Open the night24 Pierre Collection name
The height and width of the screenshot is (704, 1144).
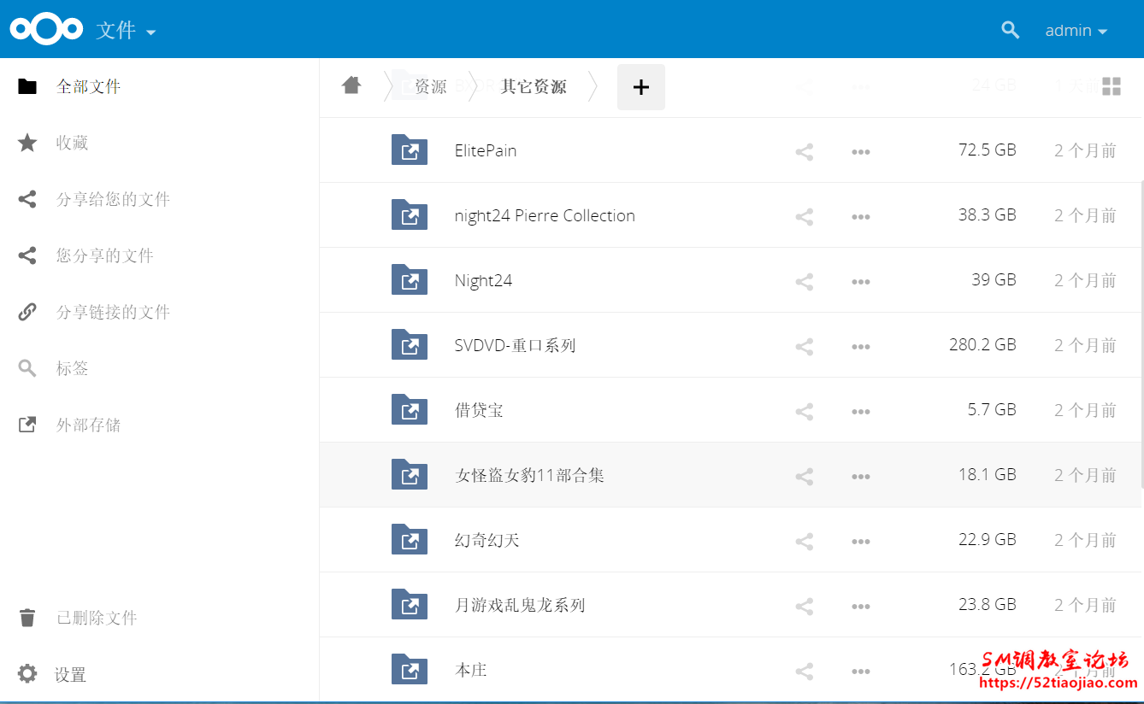[x=545, y=215]
